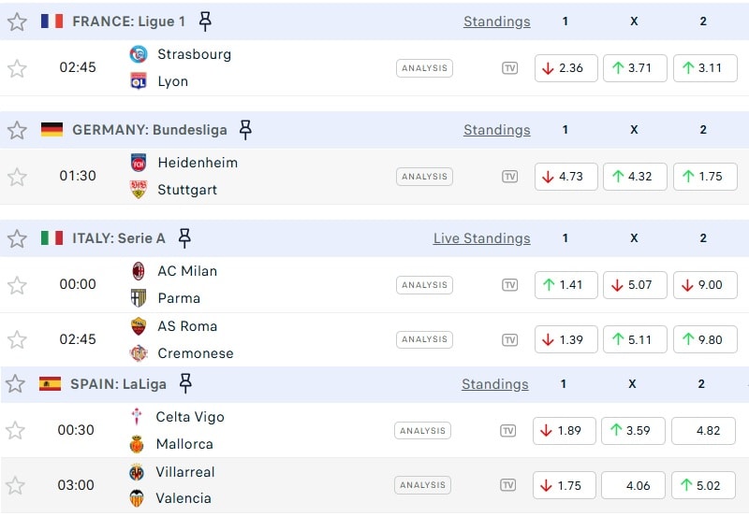The width and height of the screenshot is (749, 516).
Task: Open the Celta Vigo team name
Action: (x=190, y=417)
